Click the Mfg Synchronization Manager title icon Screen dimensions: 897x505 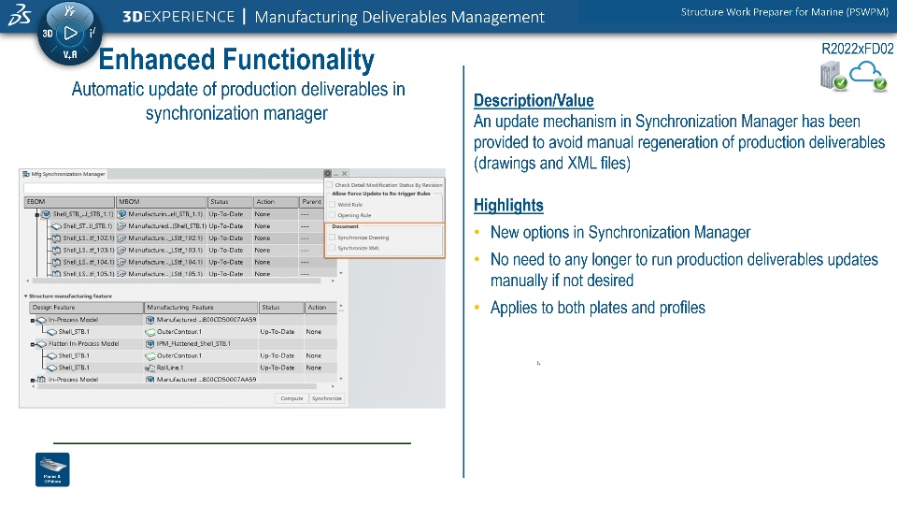26,174
